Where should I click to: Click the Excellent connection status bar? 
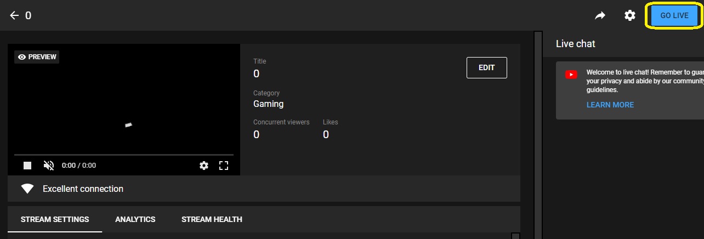264,189
